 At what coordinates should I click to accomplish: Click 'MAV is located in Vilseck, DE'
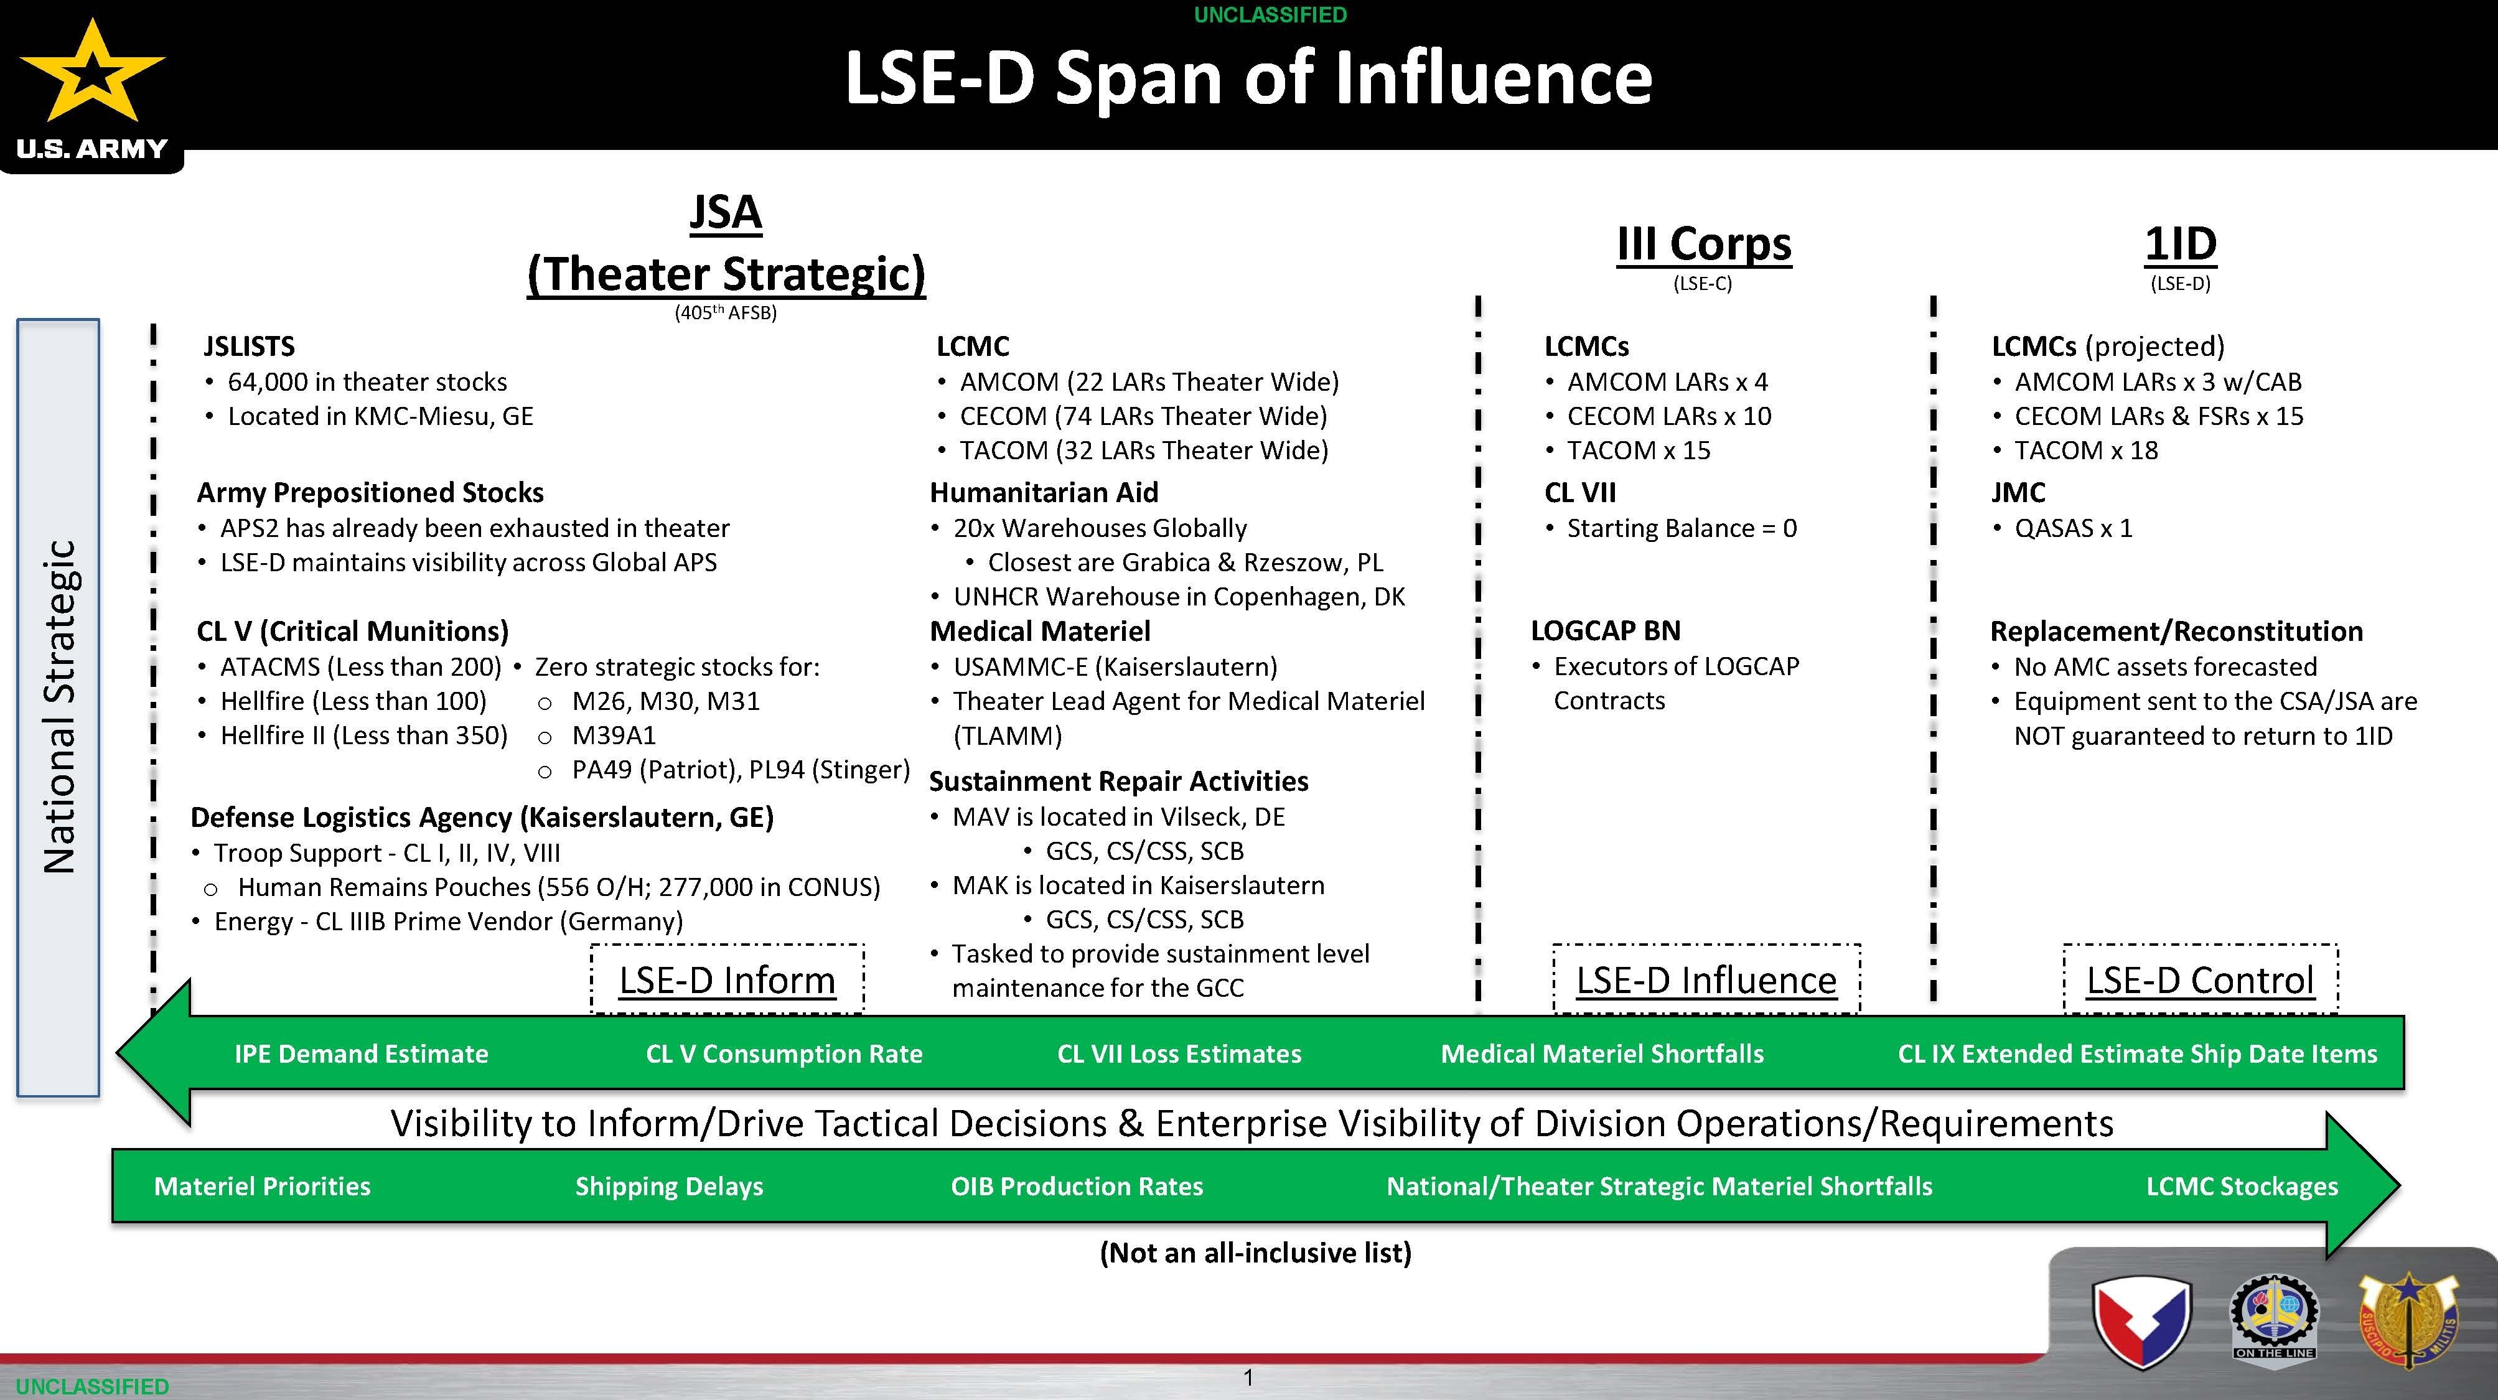click(x=1118, y=818)
